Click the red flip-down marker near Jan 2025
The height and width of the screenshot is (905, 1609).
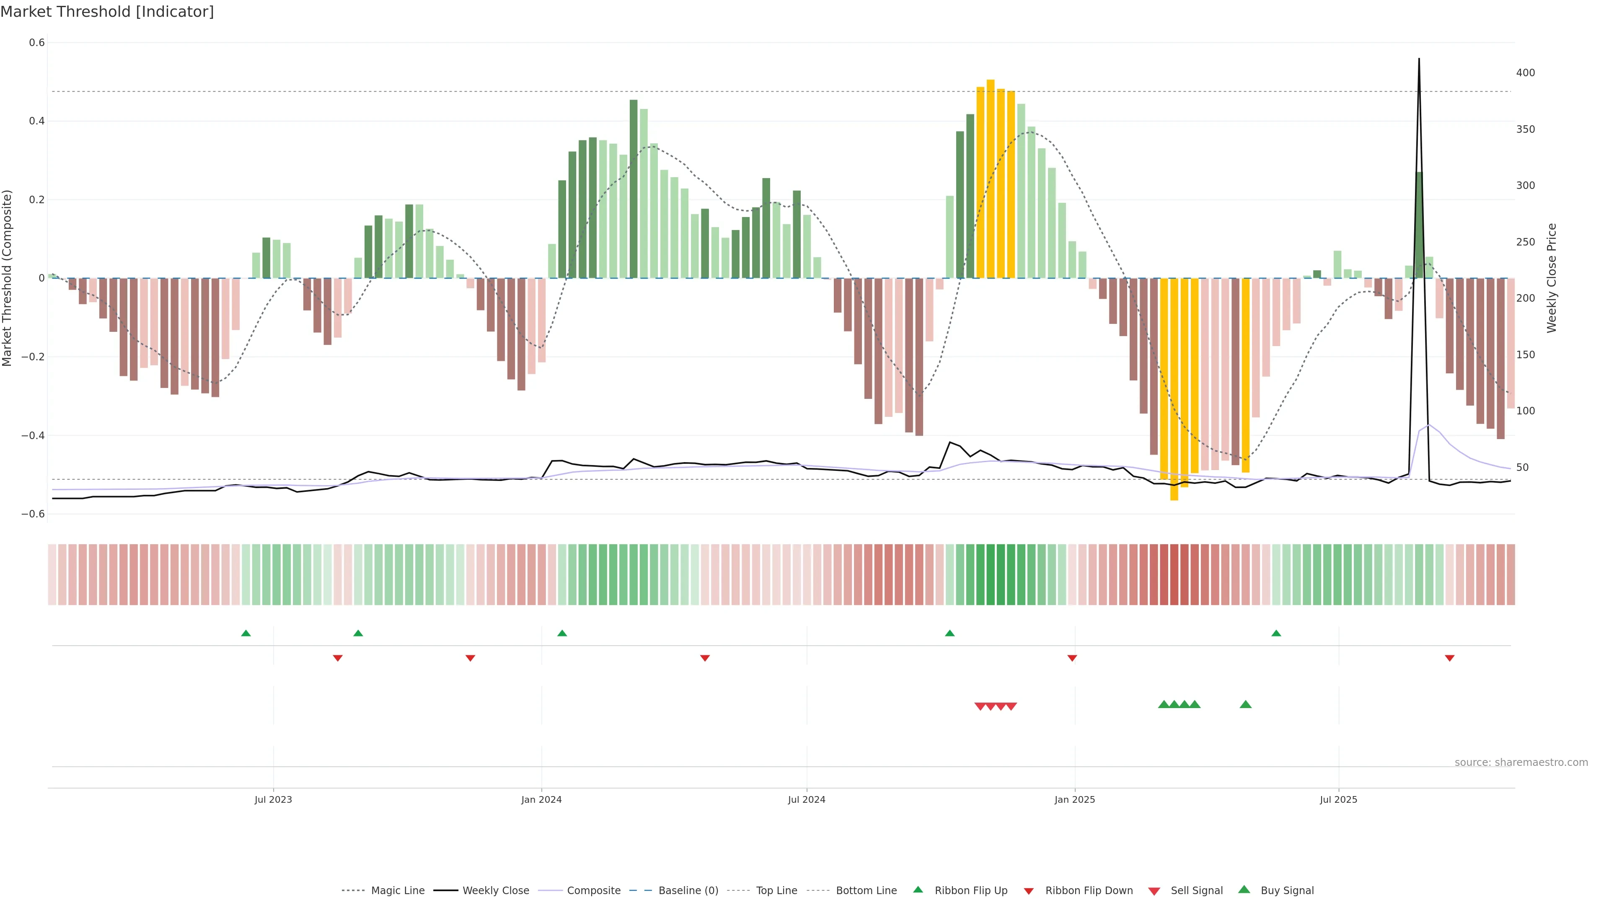pyautogui.click(x=1073, y=658)
